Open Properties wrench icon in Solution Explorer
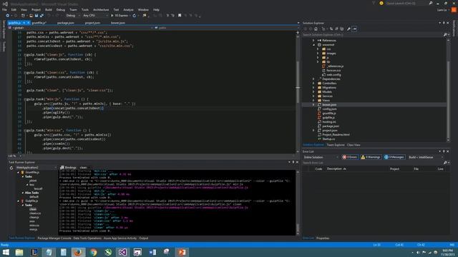The width and height of the screenshot is (458, 257). (x=349, y=29)
